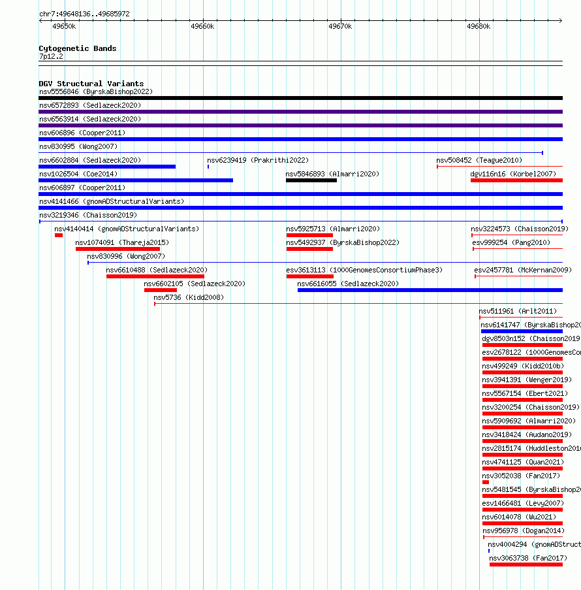Viewport: 581px width, 590px height.
Task: Click the 49650k ruler tick label
Action: pyautogui.click(x=64, y=27)
